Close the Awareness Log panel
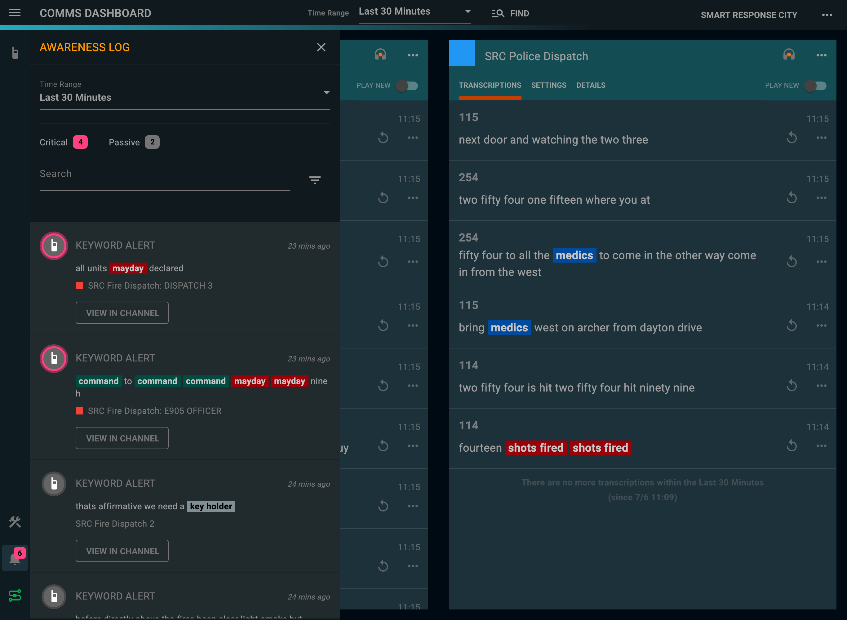Screen dimensions: 847x620 tap(321, 47)
